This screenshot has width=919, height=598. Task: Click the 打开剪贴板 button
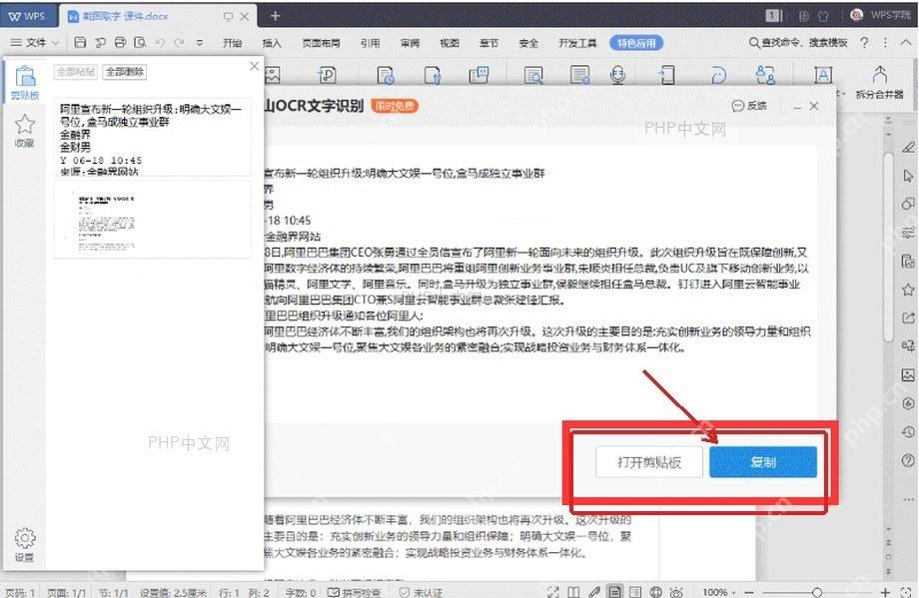pyautogui.click(x=649, y=462)
